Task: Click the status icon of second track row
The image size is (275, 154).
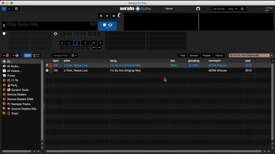Action: click(47, 70)
